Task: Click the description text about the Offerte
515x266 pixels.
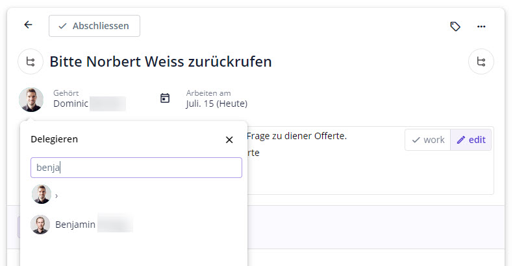Action: point(296,136)
